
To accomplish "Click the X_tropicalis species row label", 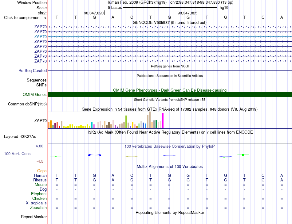I will (x=36, y=203).
